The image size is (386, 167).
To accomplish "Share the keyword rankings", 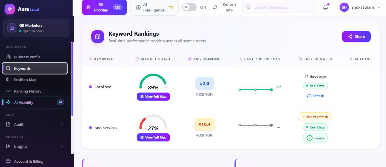I will click(x=356, y=37).
